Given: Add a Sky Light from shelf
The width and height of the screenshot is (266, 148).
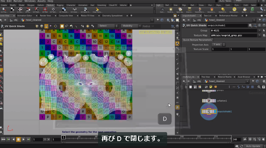Looking at the screenshot, I should 245,10.
